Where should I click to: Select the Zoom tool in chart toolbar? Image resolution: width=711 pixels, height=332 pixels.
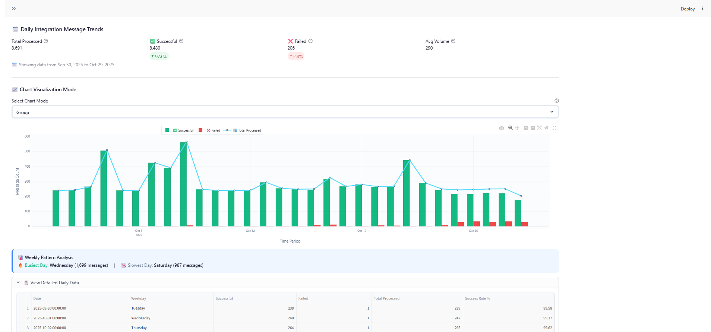[510, 128]
